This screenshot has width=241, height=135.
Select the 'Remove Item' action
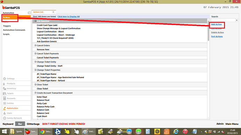[x=43, y=50]
